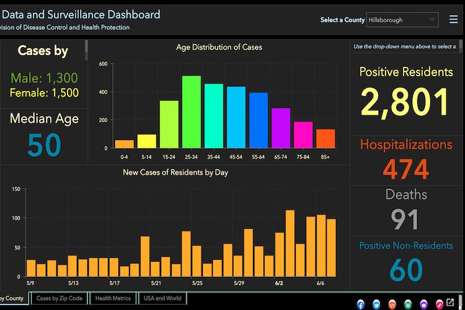Viewport: 465px width, 310px height.
Task: Click the tallest daily cases bar near 6/2
Action: tap(290, 243)
